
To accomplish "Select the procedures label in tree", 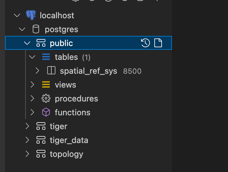I will (76, 99).
